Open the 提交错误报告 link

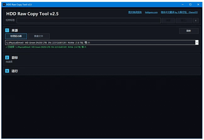135,12
